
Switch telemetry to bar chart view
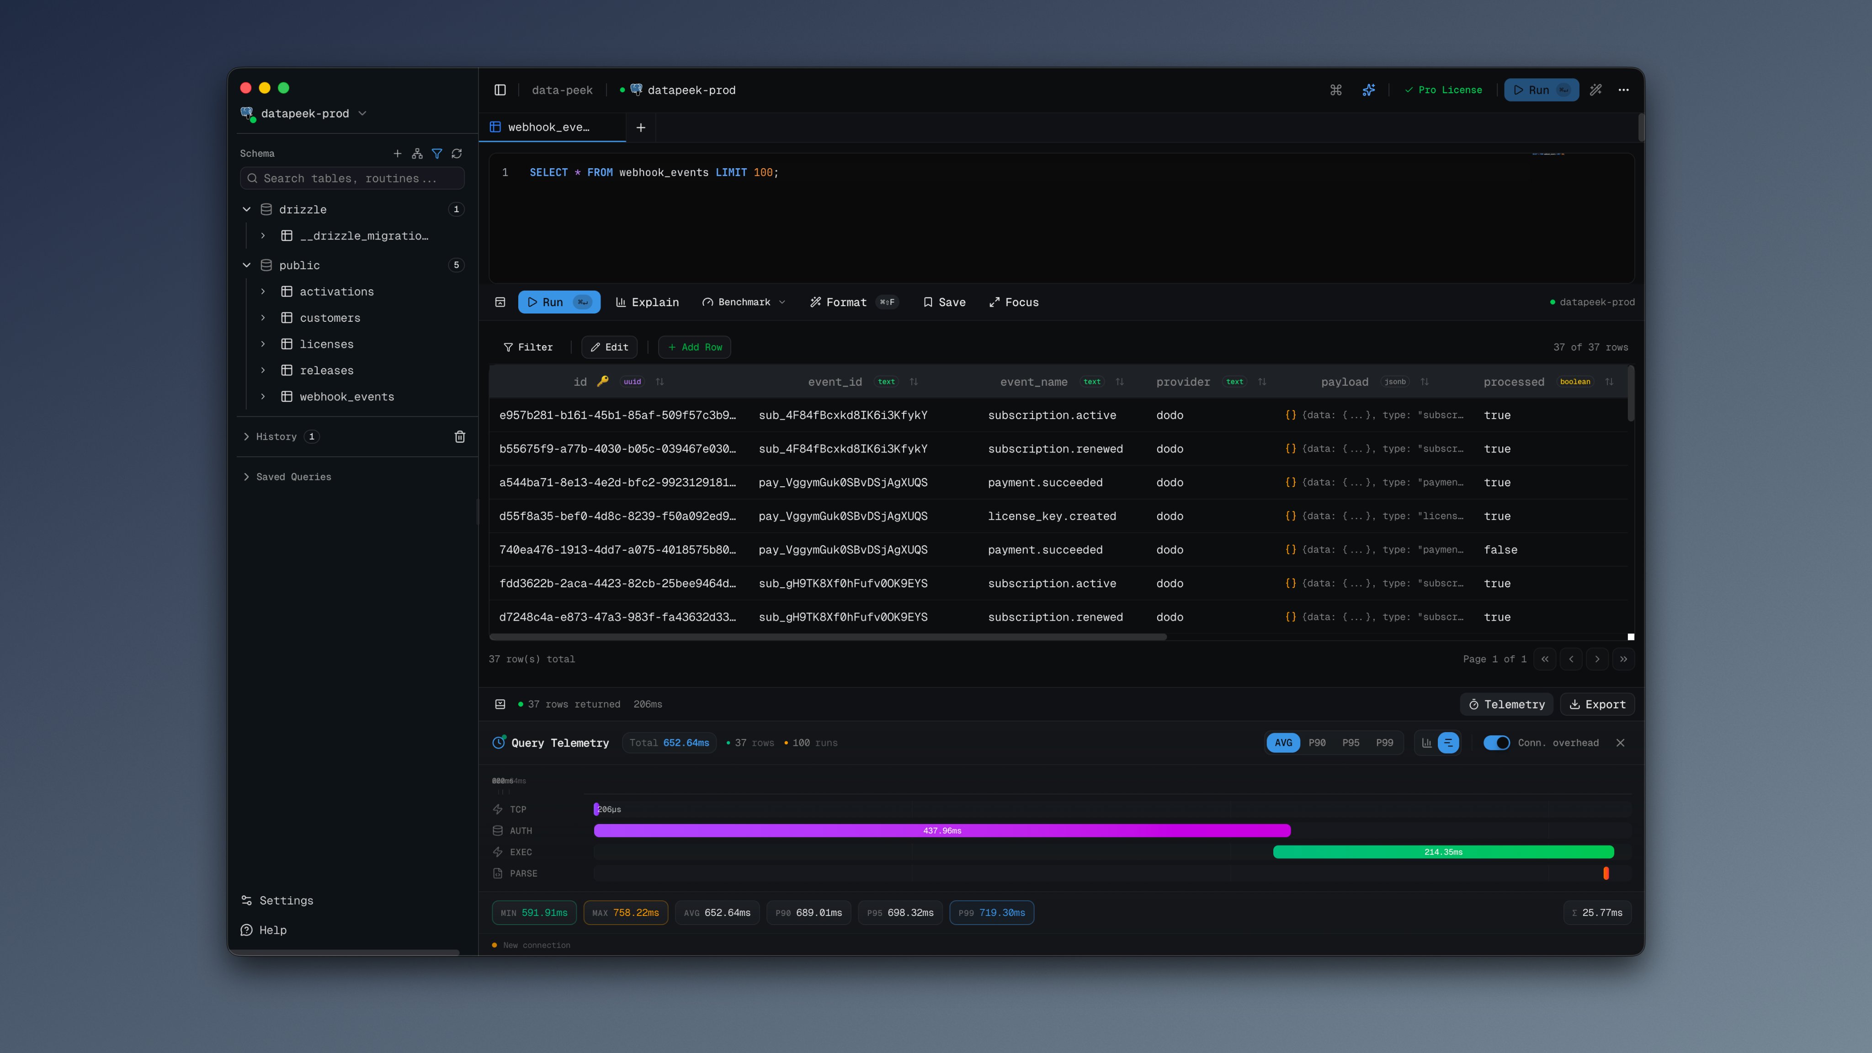click(1426, 743)
